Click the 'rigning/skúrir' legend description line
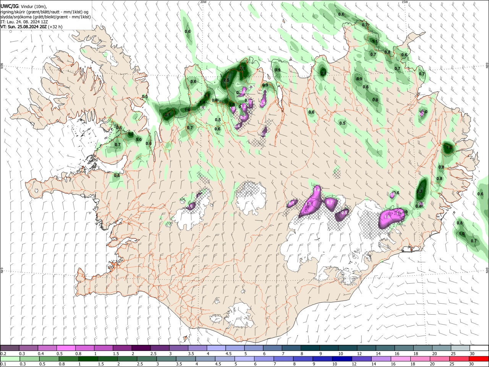 (44, 12)
